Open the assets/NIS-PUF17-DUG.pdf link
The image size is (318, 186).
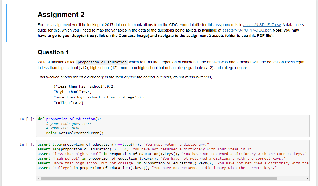point(246,30)
